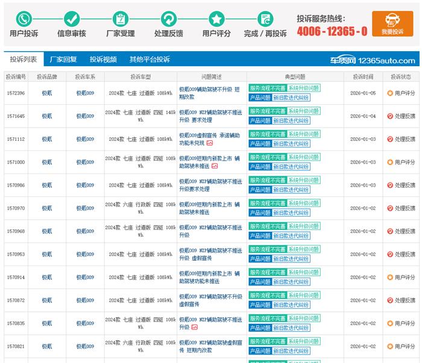
Task: Click 处理反馈 status icon for complaint 1571645
Action: coord(390,116)
